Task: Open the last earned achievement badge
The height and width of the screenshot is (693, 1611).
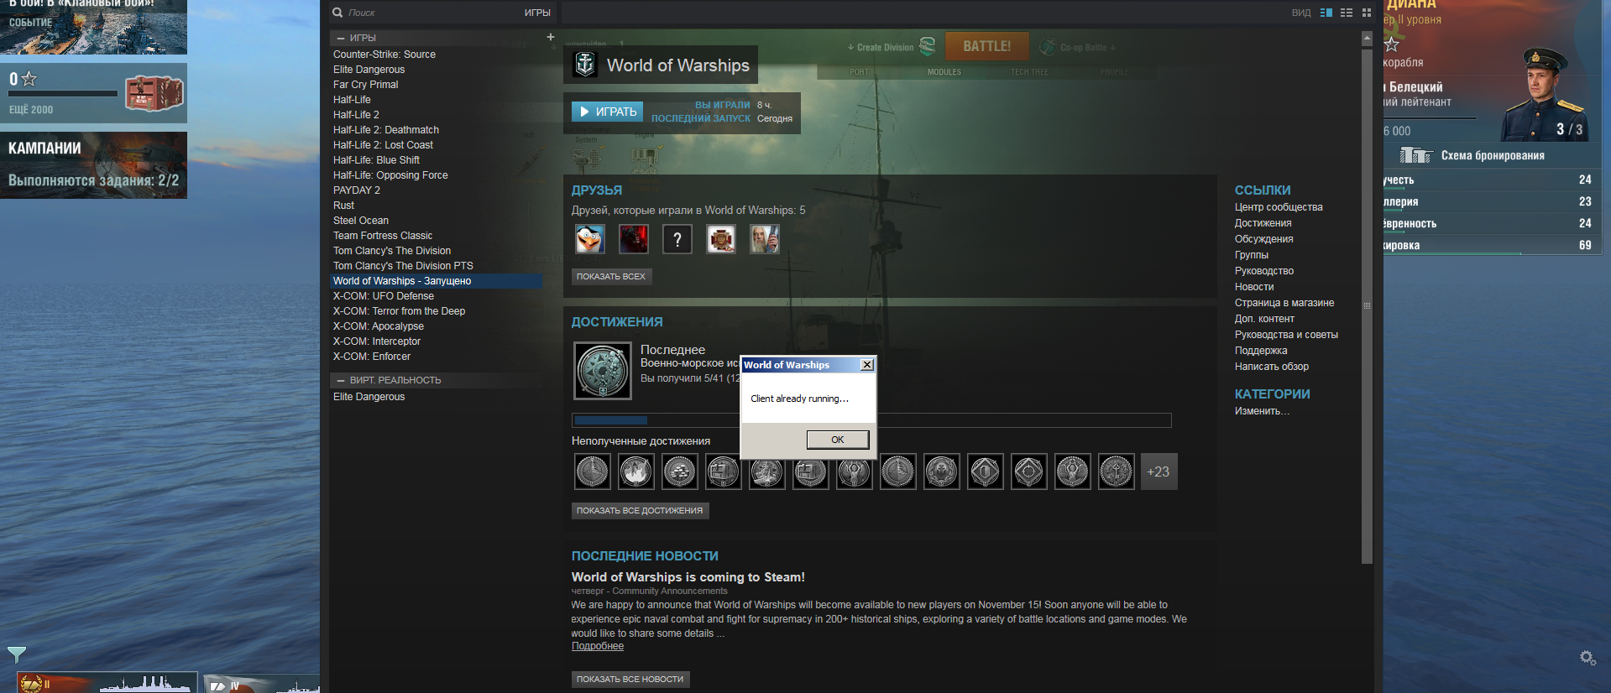Action: click(602, 370)
